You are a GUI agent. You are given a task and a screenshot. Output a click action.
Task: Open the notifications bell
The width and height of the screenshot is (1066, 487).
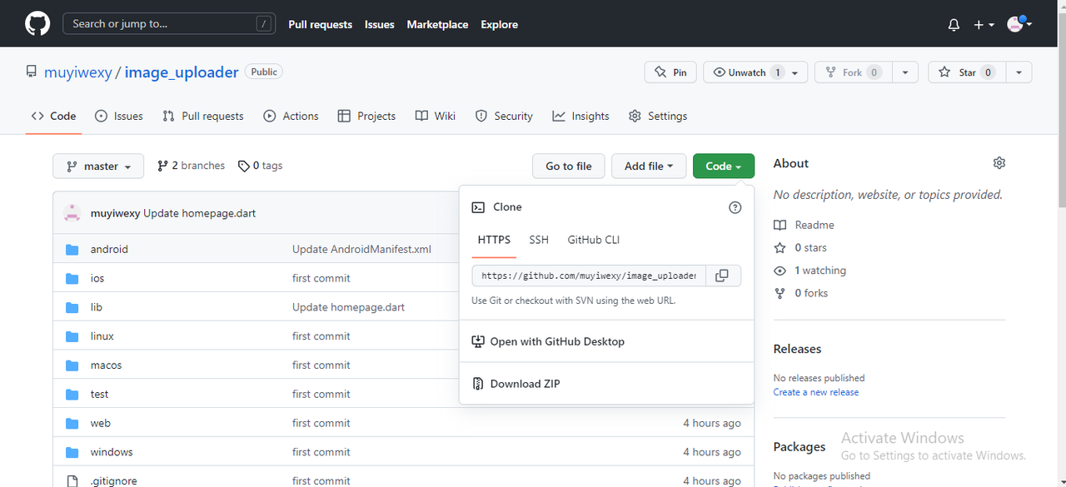tap(954, 25)
